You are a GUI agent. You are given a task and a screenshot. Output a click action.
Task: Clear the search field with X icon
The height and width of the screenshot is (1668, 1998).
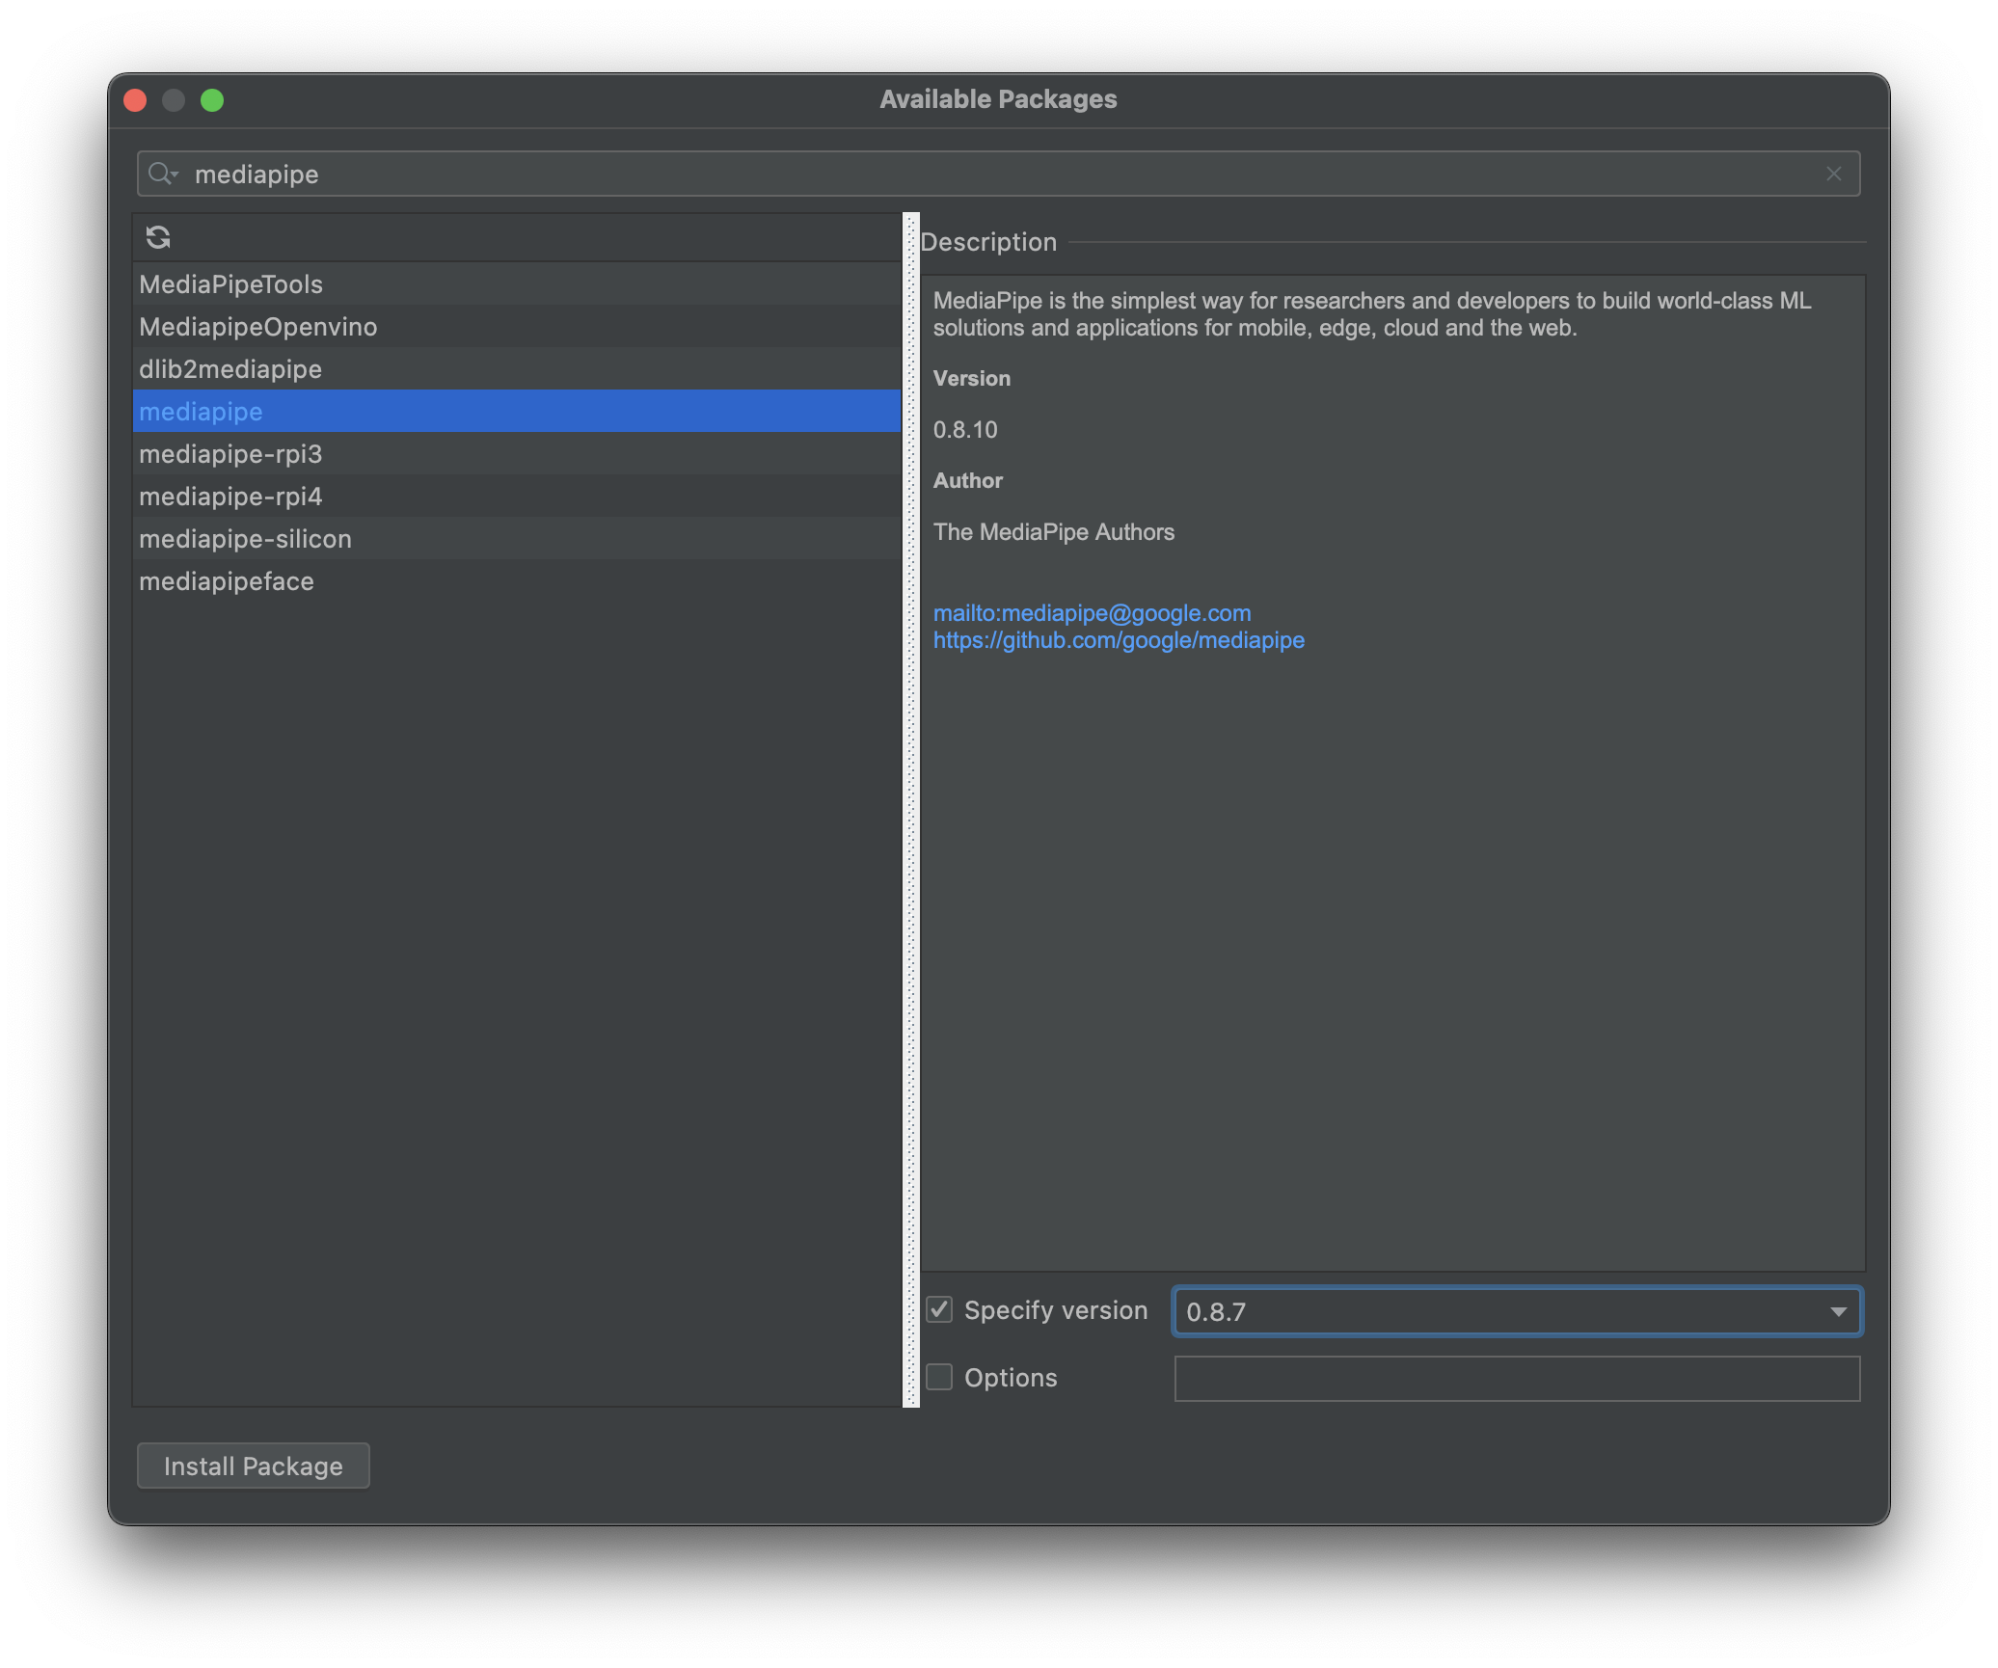pos(1833,174)
